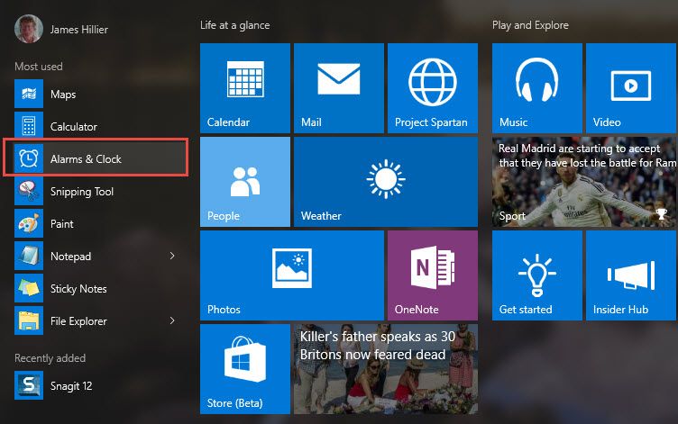
Task: Click the Alarms & Clock alarm icon
Action: point(29,158)
